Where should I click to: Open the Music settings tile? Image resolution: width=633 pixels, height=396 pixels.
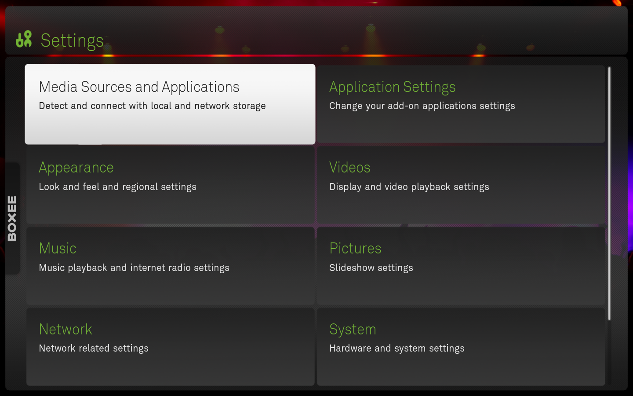tap(171, 266)
